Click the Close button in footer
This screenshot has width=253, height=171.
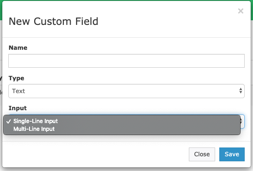(202, 154)
